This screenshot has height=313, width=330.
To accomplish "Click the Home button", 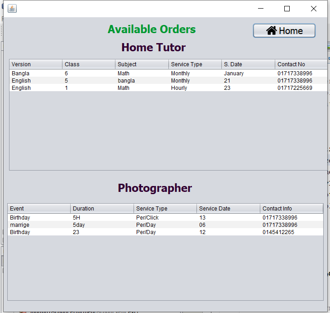I will point(284,30).
